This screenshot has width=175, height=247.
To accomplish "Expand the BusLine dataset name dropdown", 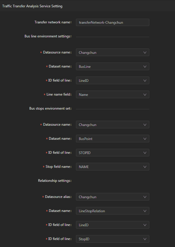I will (112, 66).
